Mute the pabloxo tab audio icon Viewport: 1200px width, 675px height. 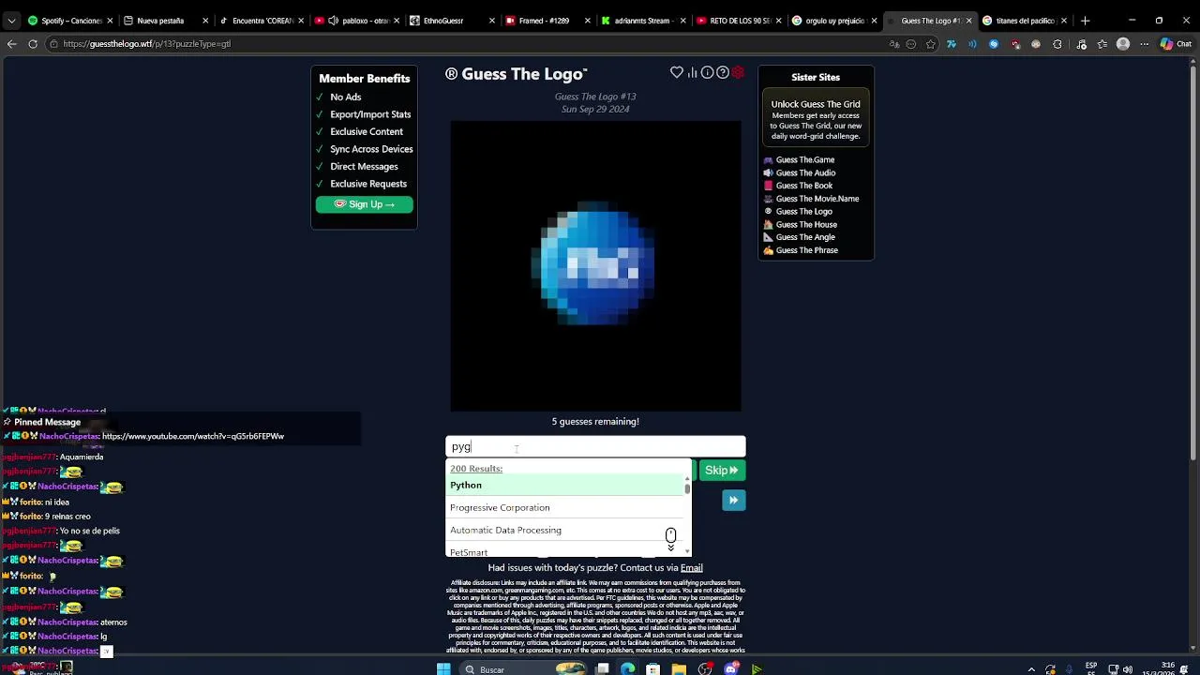coord(333,21)
